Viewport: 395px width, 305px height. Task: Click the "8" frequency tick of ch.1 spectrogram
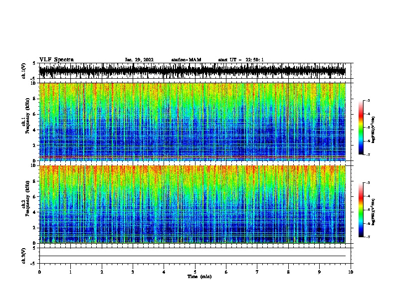click(x=34, y=99)
